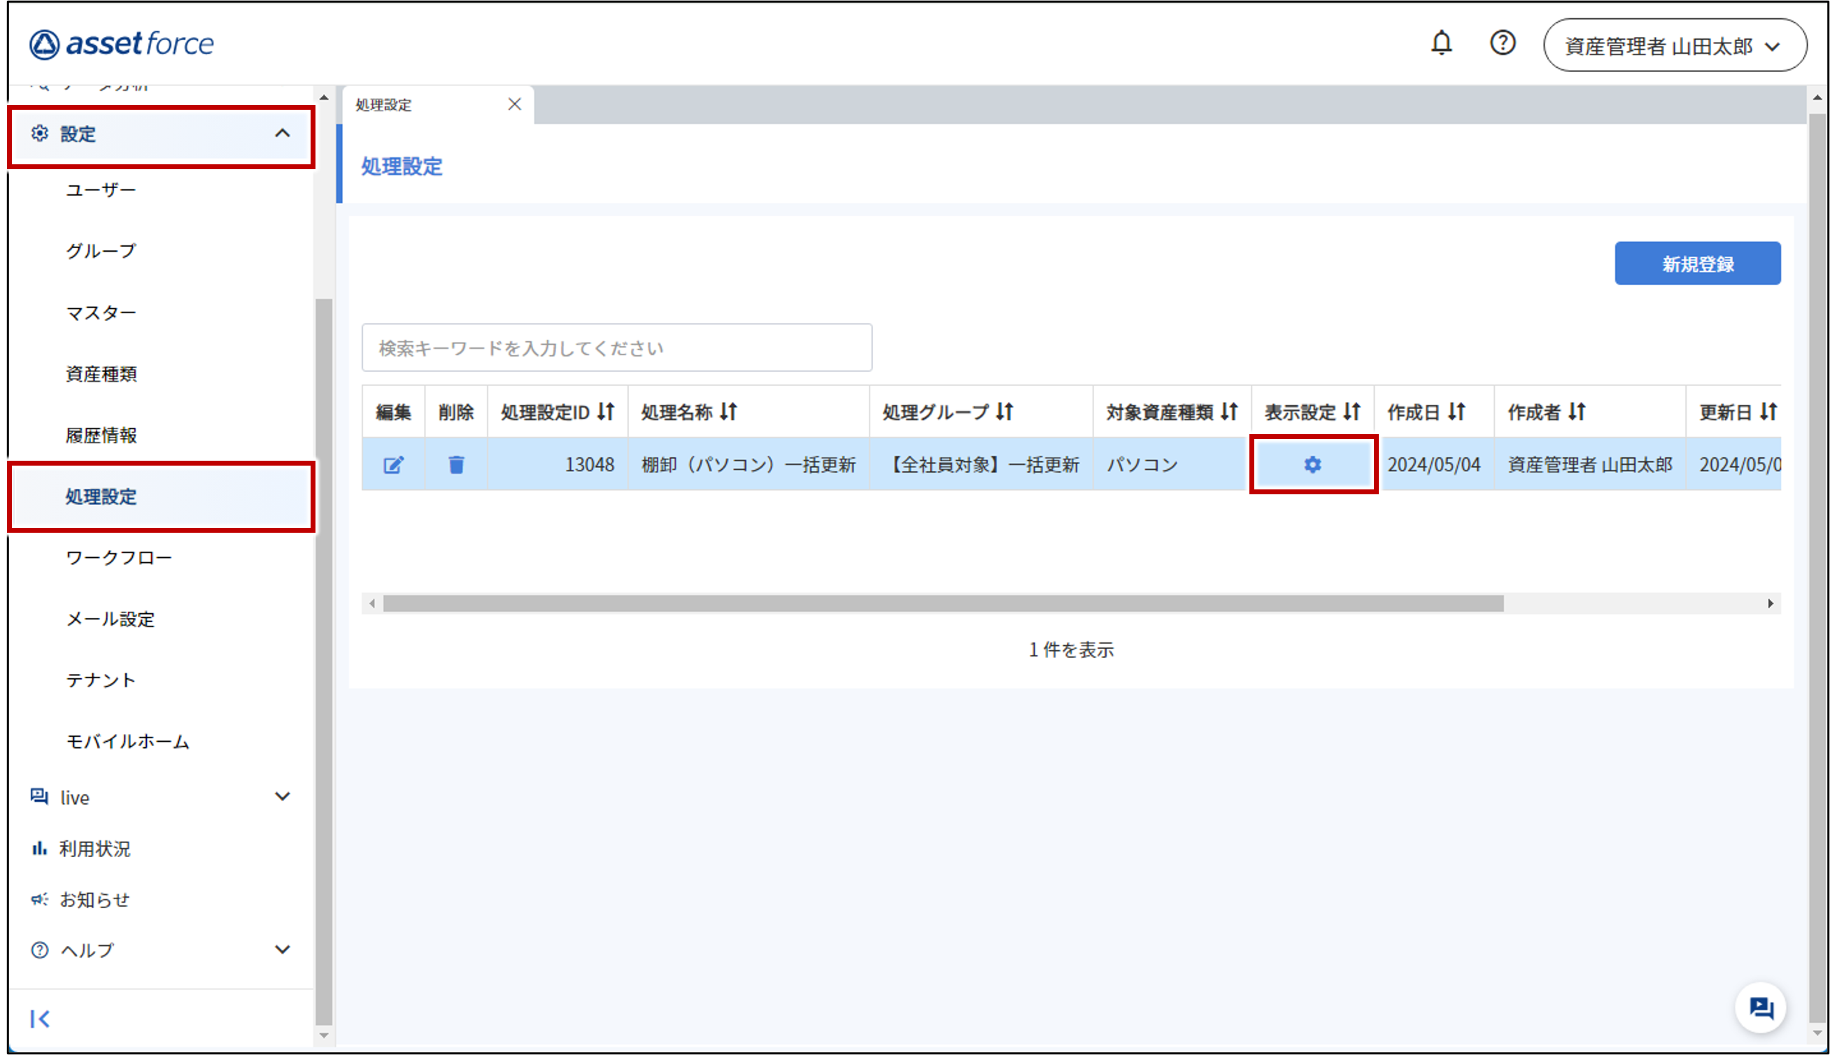Viewport: 1830px width, 1055px height.
Task: Open お知らせ from the sidebar
Action: point(94,900)
